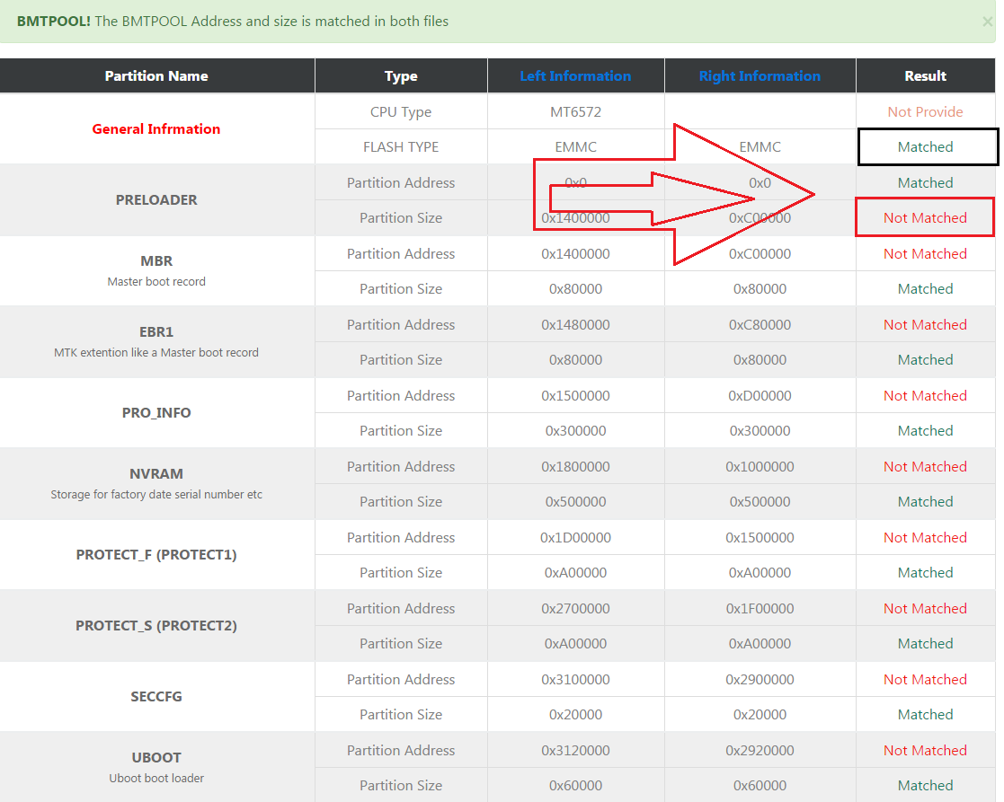The height and width of the screenshot is (802, 1004).
Task: Click UBOOT right address 0x2920000
Action: tap(760, 751)
